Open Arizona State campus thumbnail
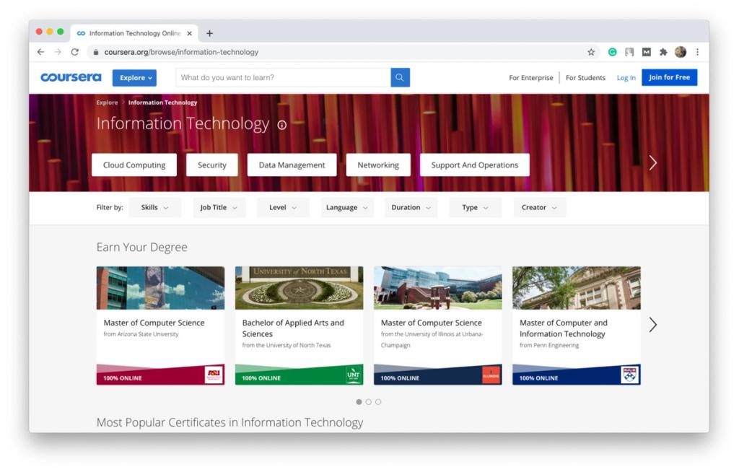Image resolution: width=739 pixels, height=472 pixels. click(x=160, y=288)
